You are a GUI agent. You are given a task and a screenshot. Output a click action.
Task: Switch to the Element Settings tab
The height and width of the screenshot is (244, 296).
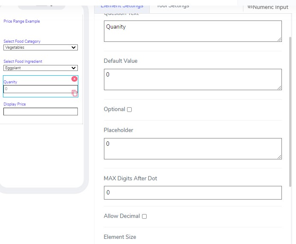(x=122, y=6)
